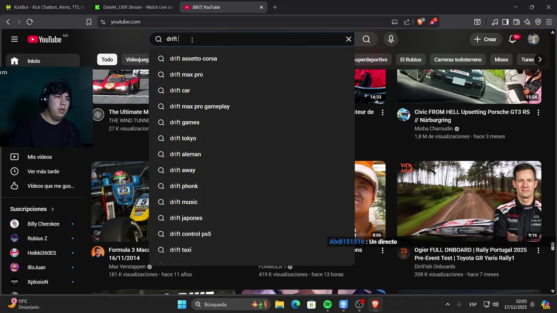Close the (687) YouTube browser tab
This screenshot has width=557, height=313.
coord(262,7)
